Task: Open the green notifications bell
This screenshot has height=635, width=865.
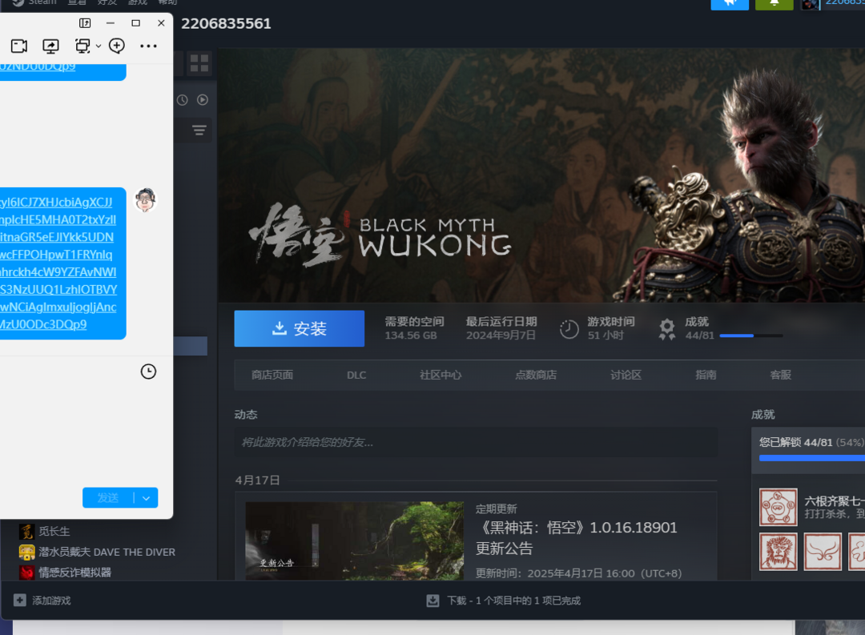Action: click(x=774, y=3)
